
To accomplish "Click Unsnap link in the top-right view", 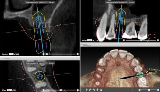I will tap(131, 2).
